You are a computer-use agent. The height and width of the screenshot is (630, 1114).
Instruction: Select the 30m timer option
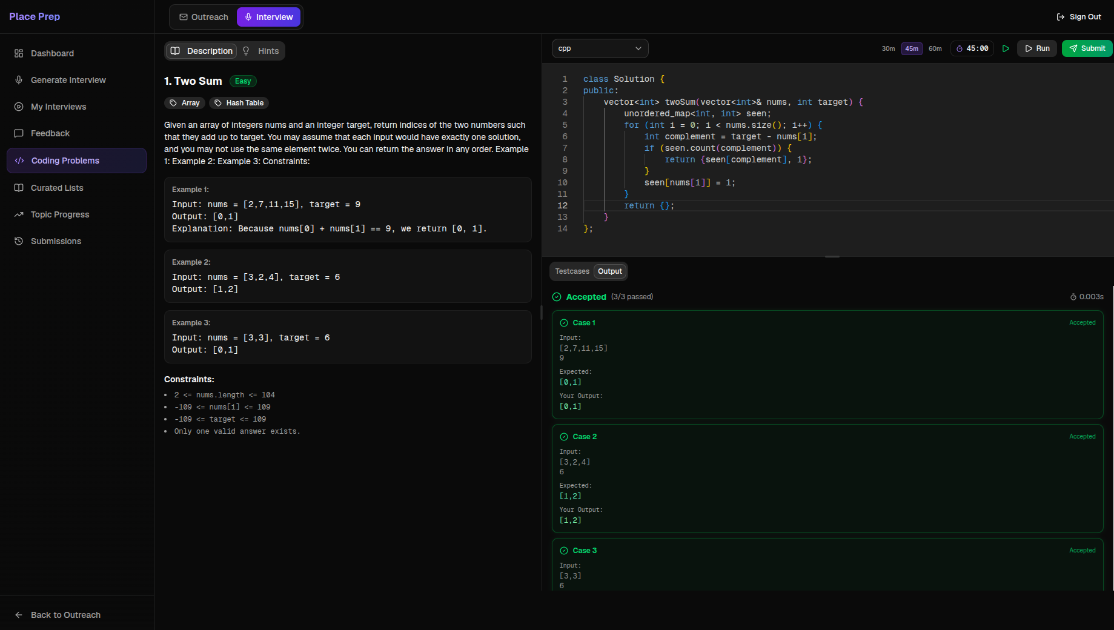[x=888, y=48]
